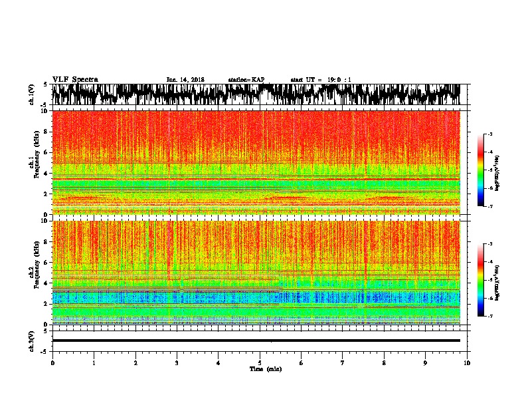
Task: Click the 5 tick label of ch.1(V) axis
Action: coord(46,84)
